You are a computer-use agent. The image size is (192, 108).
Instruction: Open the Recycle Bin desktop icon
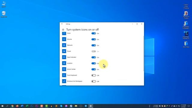pyautogui.click(x=4, y=14)
